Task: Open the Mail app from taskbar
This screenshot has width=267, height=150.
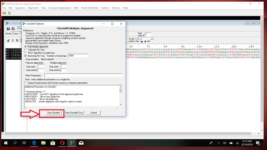Action: [81, 143]
